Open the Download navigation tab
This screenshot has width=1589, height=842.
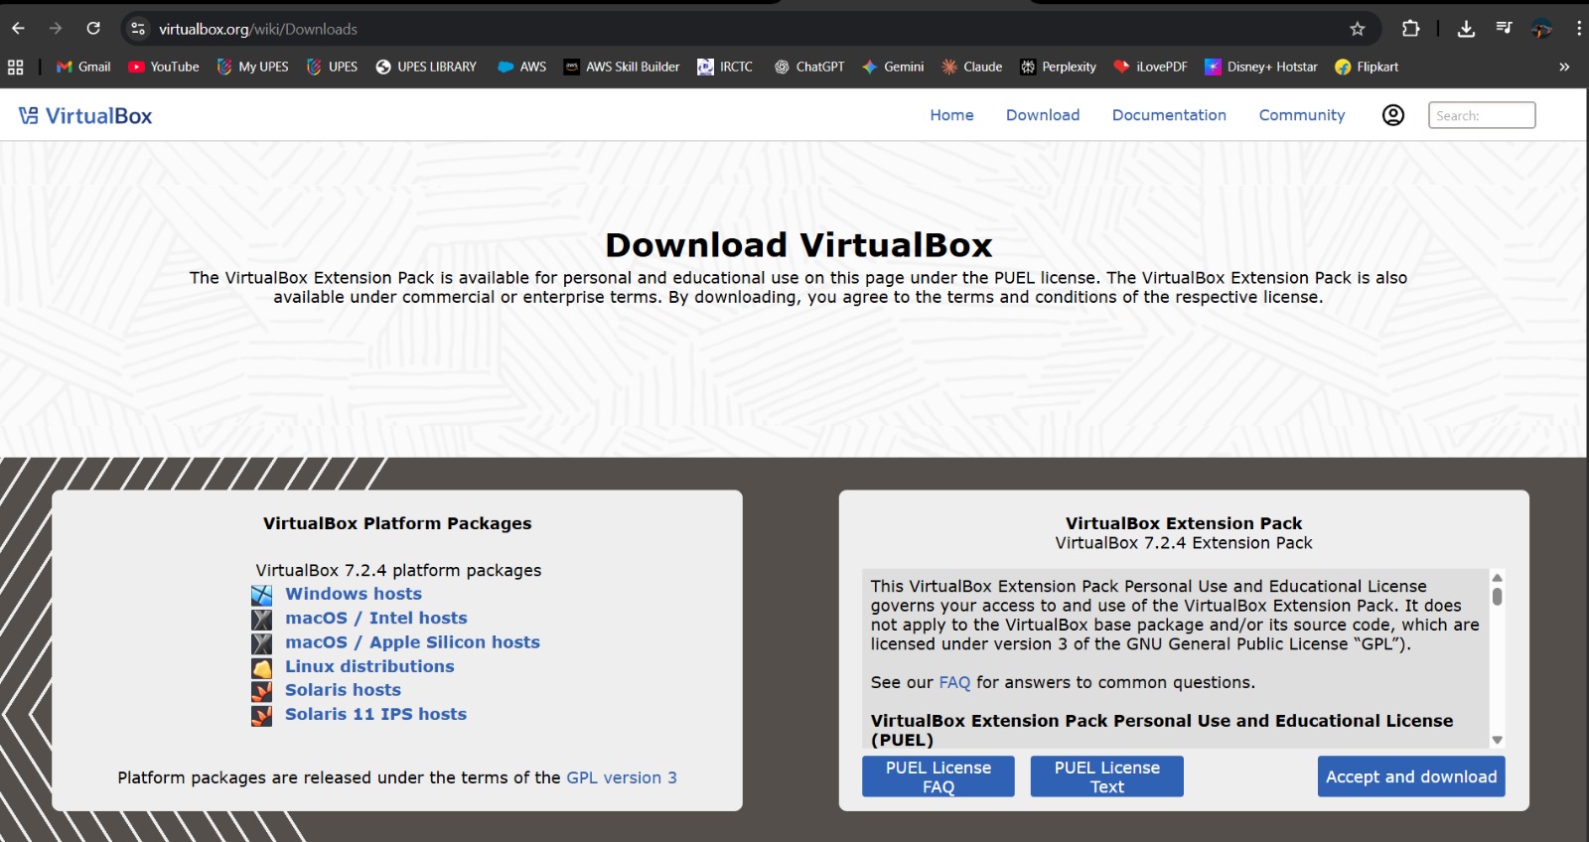point(1042,115)
